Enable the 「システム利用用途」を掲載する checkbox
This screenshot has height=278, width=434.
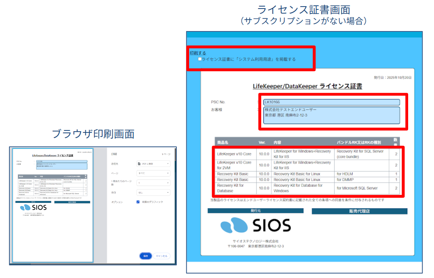(x=200, y=59)
